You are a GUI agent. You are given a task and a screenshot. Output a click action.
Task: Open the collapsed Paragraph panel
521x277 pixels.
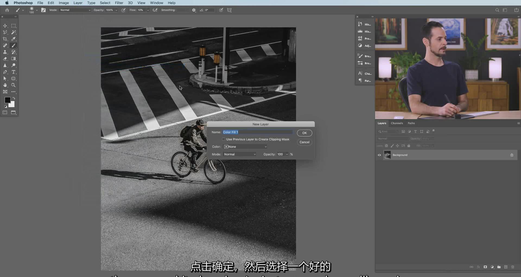364,81
